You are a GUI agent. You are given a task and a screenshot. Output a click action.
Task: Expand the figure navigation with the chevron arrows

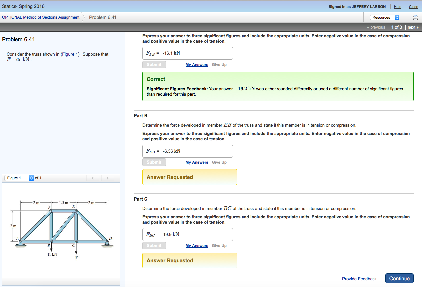pyautogui.click(x=100, y=178)
